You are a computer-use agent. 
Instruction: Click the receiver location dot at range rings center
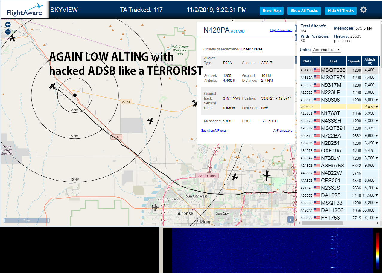click(x=75, y=95)
